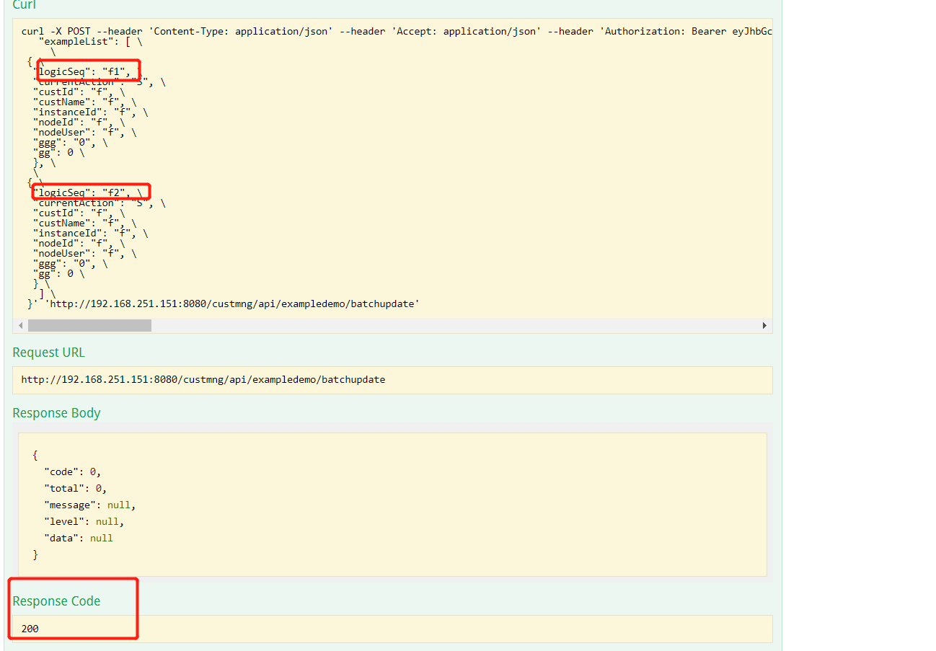
Task: Click the left arrow of the Curl scrollbar
Action: pos(20,326)
